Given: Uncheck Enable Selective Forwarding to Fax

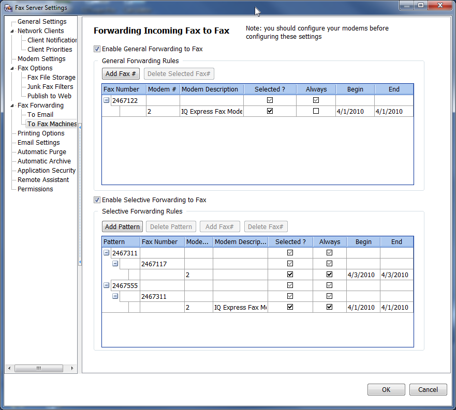Looking at the screenshot, I should [x=97, y=200].
